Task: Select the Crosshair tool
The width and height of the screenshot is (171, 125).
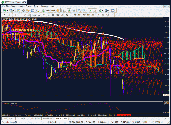Action: point(10,15)
